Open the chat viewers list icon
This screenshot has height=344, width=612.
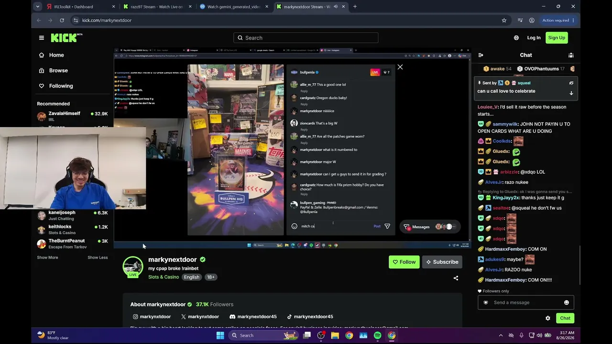(x=571, y=55)
